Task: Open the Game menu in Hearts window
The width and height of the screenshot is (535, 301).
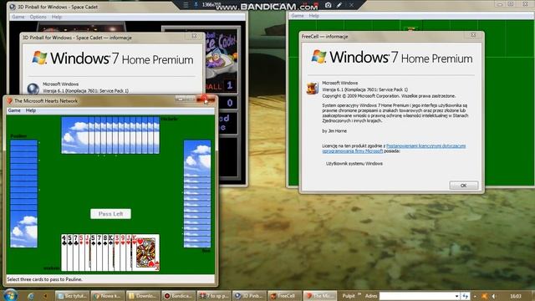Action: click(14, 110)
